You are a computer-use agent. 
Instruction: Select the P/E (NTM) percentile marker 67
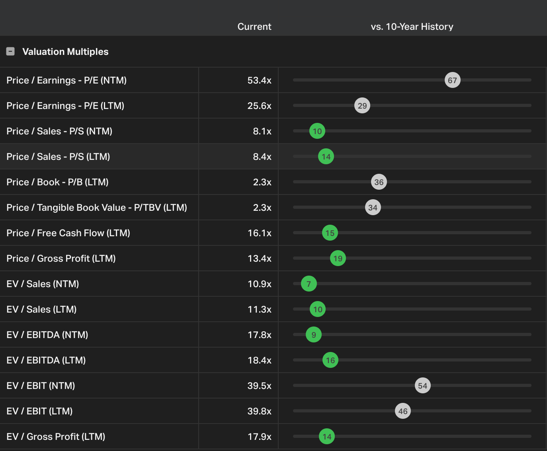coord(453,80)
